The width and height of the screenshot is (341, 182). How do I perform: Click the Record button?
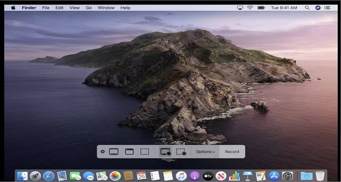(x=232, y=152)
